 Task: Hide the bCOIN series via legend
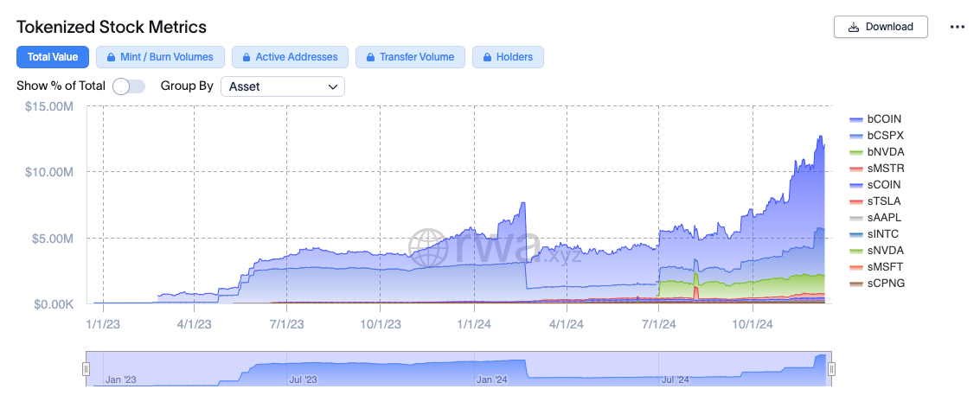pyautogui.click(x=884, y=119)
